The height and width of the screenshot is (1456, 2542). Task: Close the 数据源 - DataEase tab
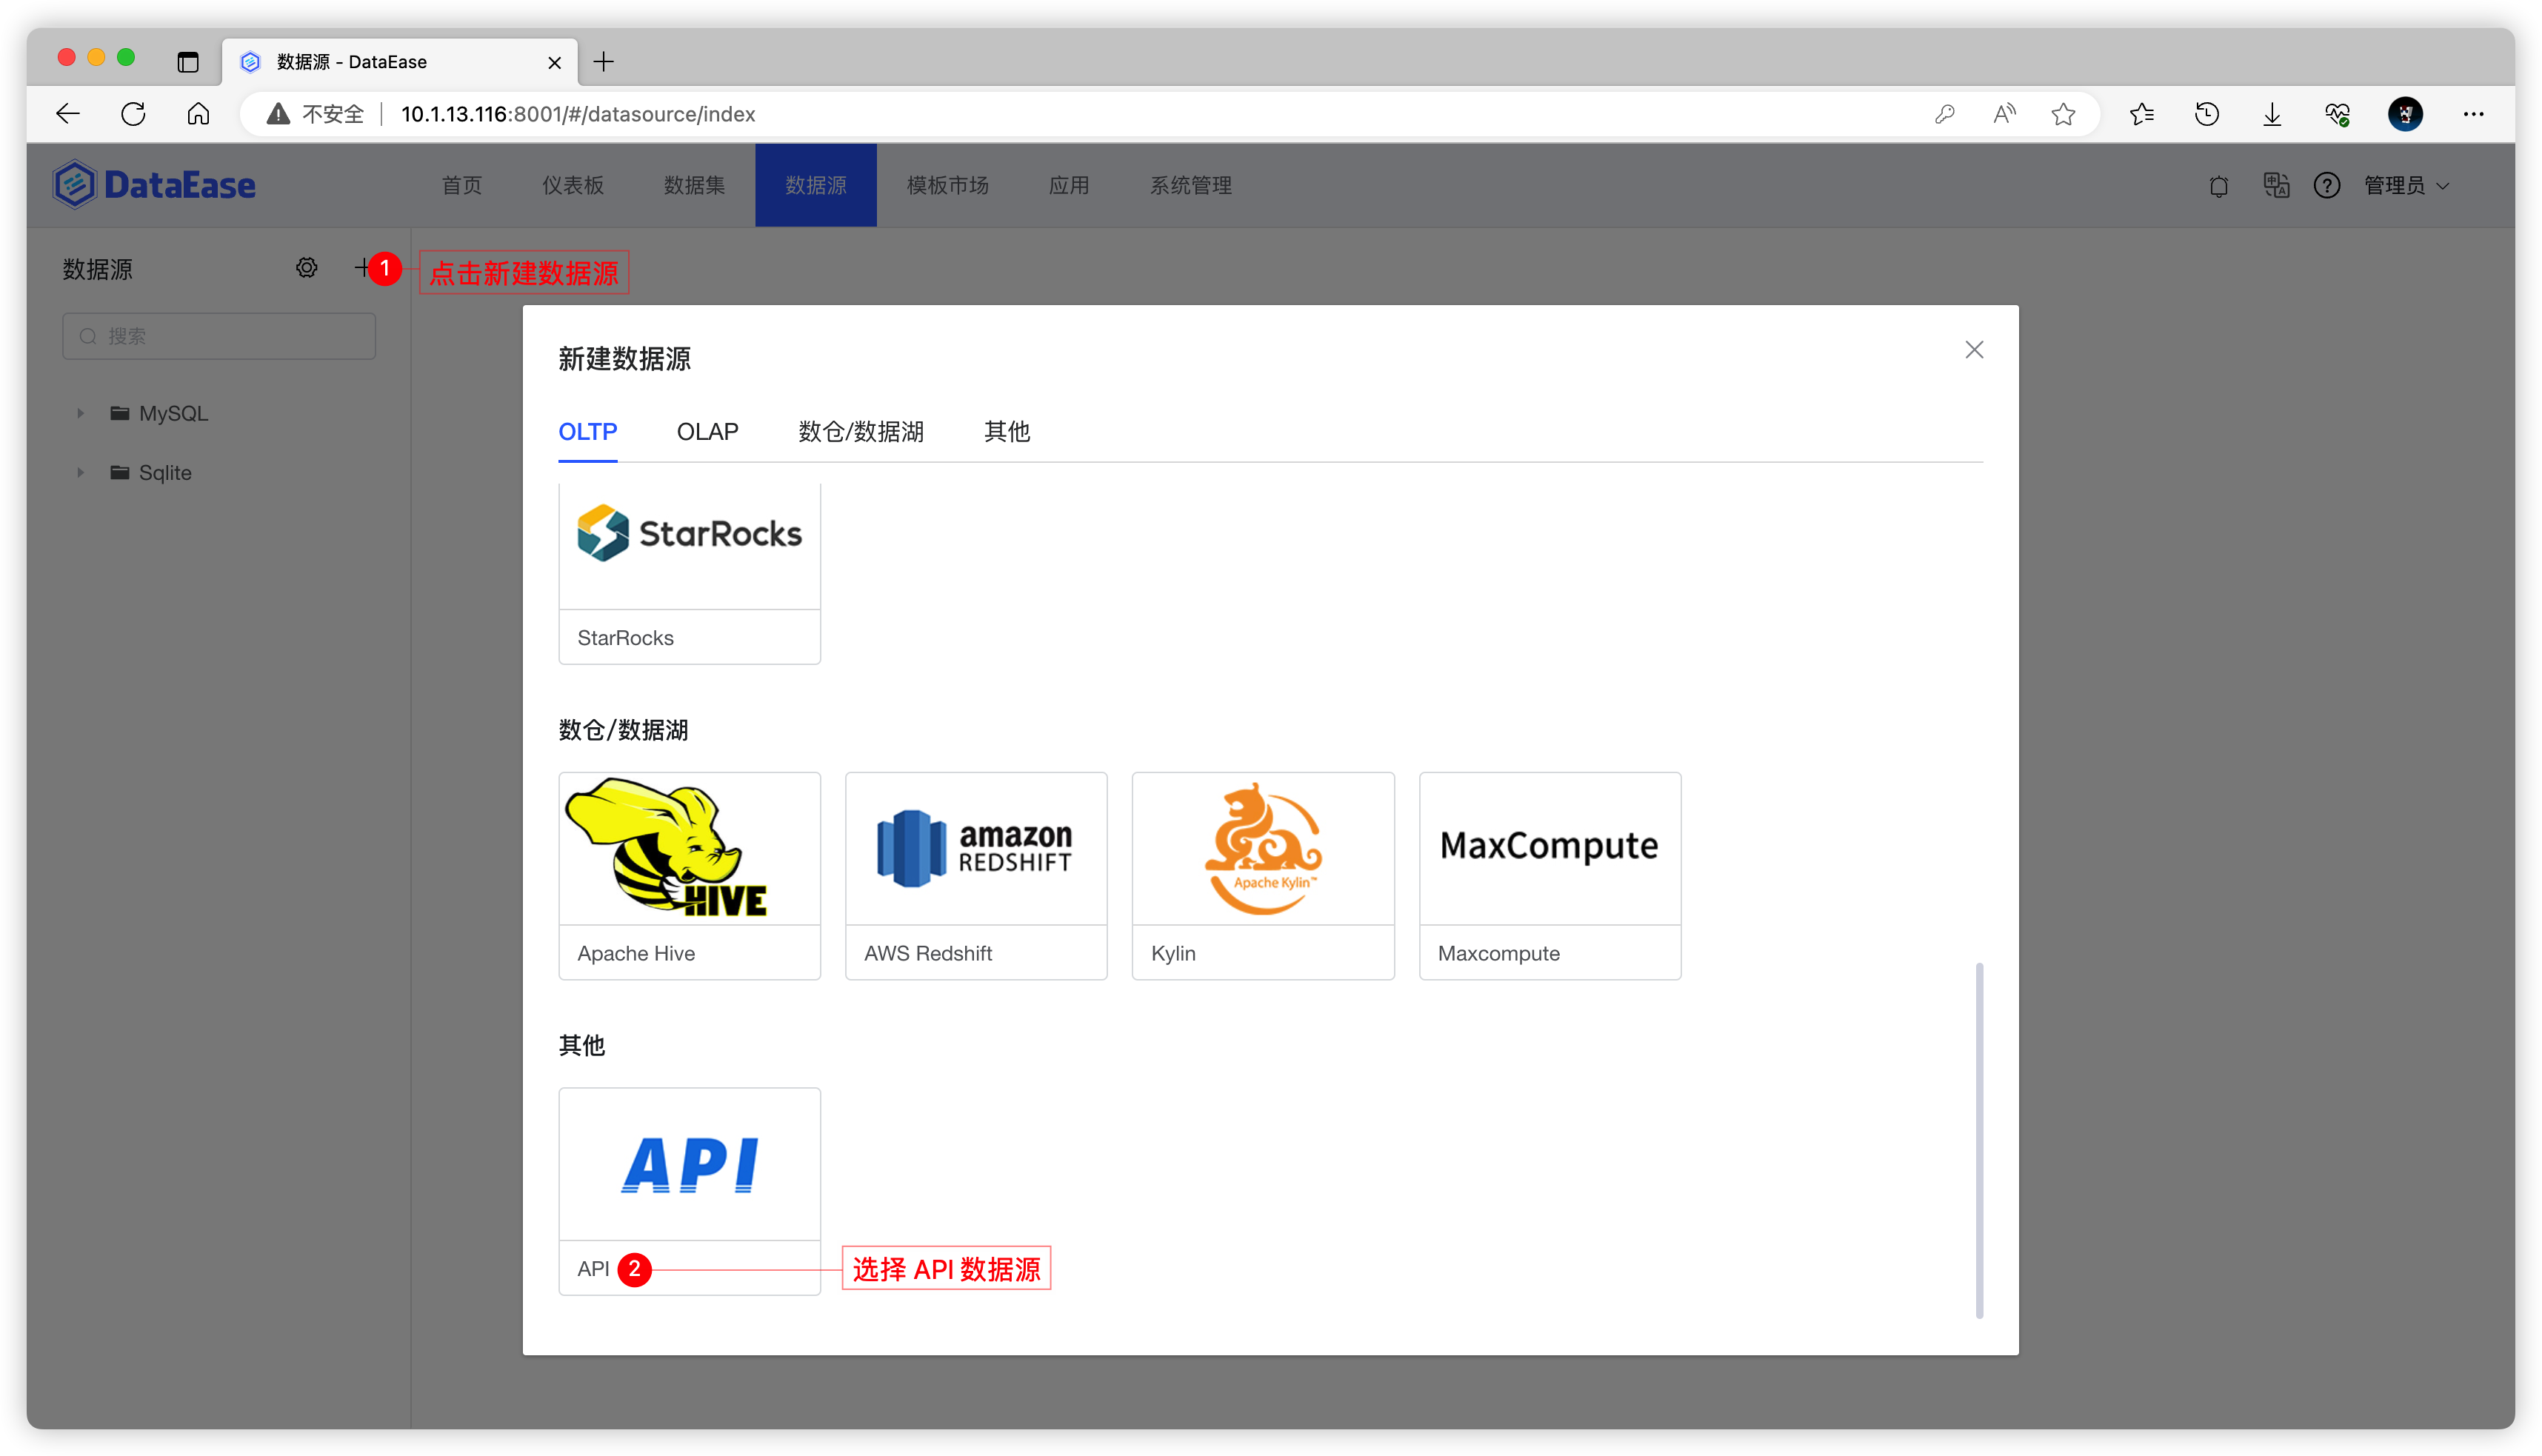pos(555,62)
